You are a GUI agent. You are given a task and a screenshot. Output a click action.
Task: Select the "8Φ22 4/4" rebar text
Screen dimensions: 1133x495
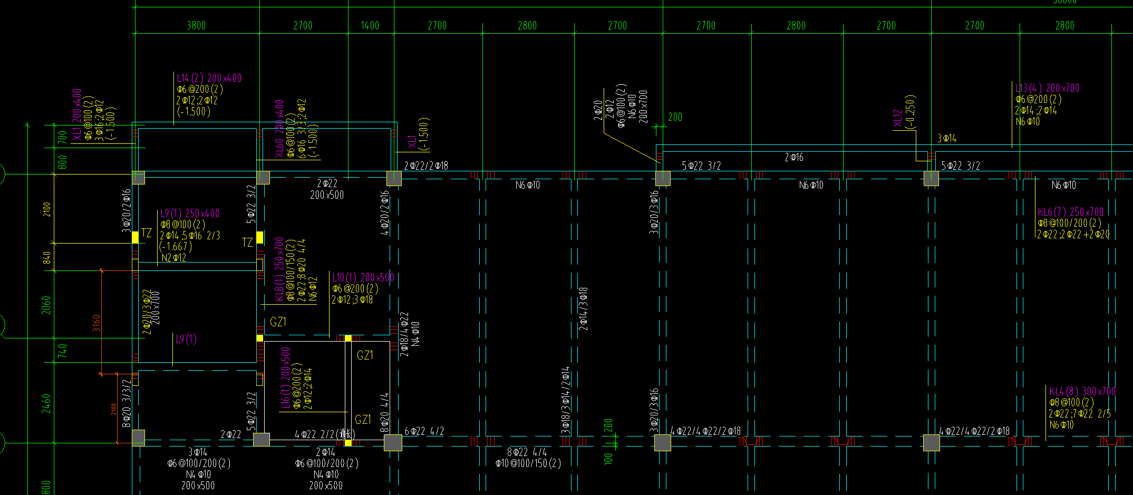527,452
